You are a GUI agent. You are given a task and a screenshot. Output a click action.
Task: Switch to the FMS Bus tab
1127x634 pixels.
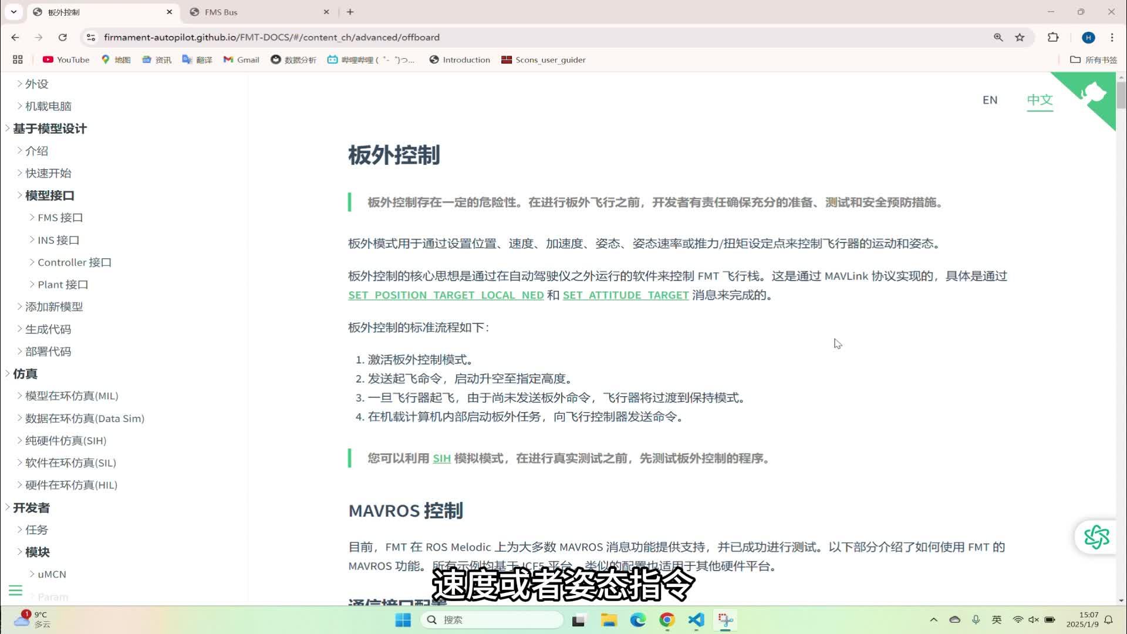coord(220,12)
